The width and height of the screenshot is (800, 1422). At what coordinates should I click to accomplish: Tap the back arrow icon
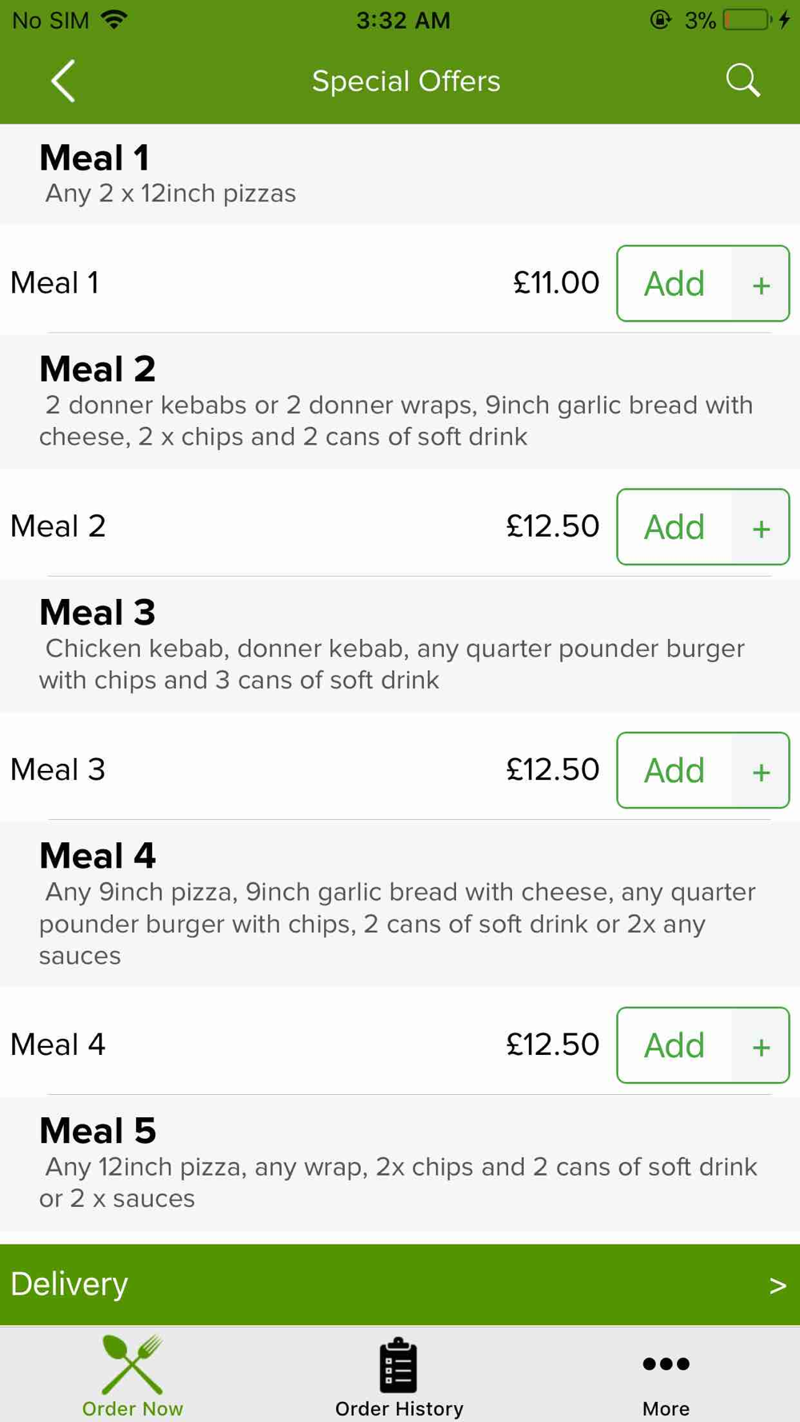pyautogui.click(x=63, y=81)
